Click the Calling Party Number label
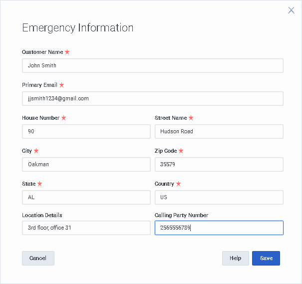Viewport: 302px width, 284px height. click(x=181, y=215)
